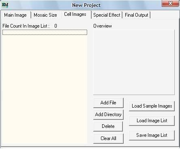Click Load Sample Images button
Viewport: 180px width, 149px height.
[x=152, y=106]
